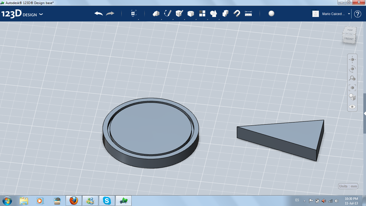The width and height of the screenshot is (366, 206).
Task: Click the FRONT face of view cube
Action: tap(349, 39)
